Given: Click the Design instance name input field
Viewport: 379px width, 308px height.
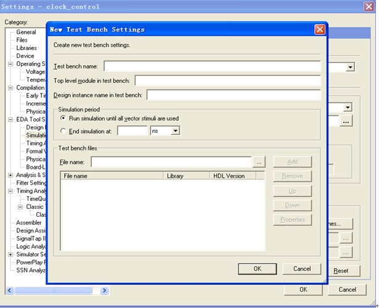Looking at the screenshot, I should point(233,95).
